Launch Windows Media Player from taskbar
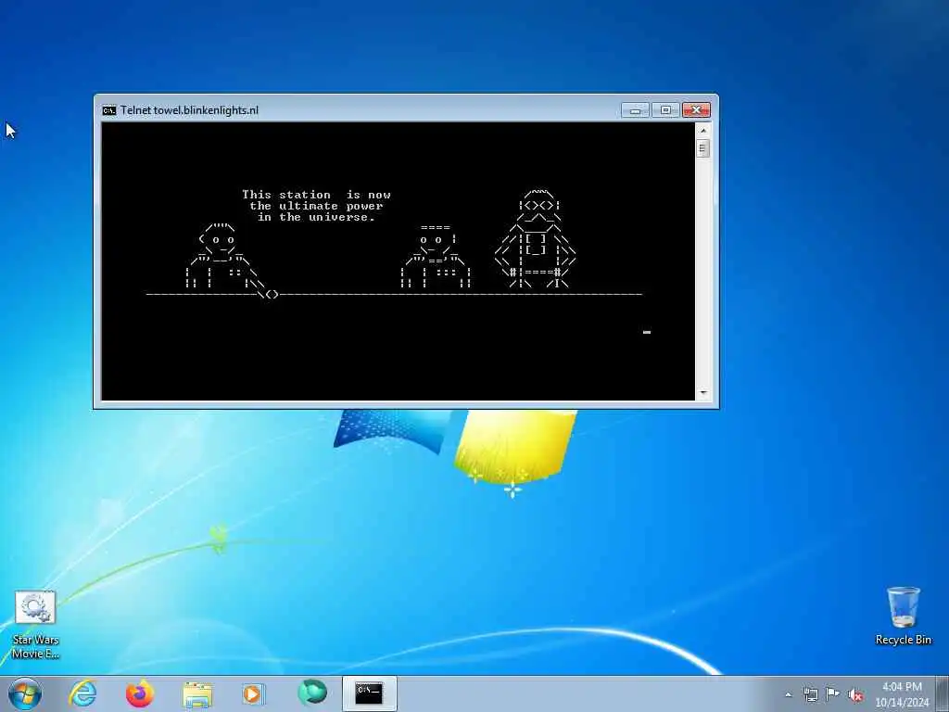The height and width of the screenshot is (712, 949). 254,693
